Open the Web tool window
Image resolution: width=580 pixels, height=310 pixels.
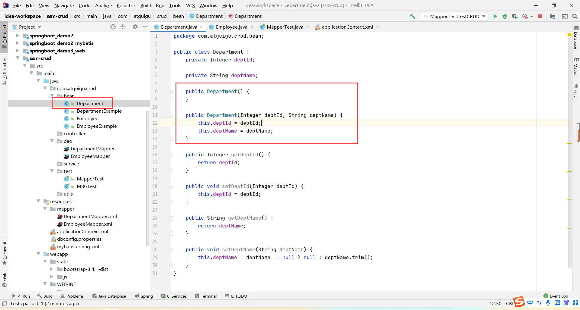coord(4,280)
